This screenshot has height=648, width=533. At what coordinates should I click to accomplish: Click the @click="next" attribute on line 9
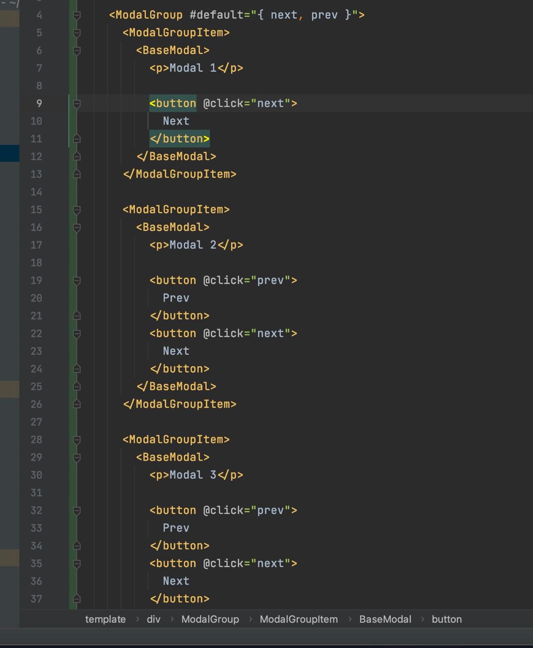(247, 103)
